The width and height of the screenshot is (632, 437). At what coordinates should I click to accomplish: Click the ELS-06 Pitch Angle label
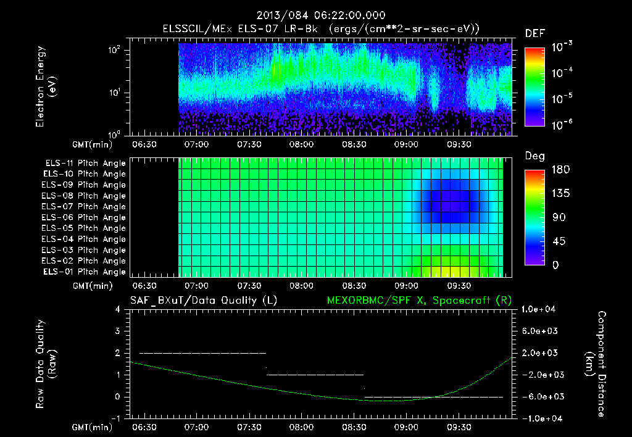click(x=83, y=217)
